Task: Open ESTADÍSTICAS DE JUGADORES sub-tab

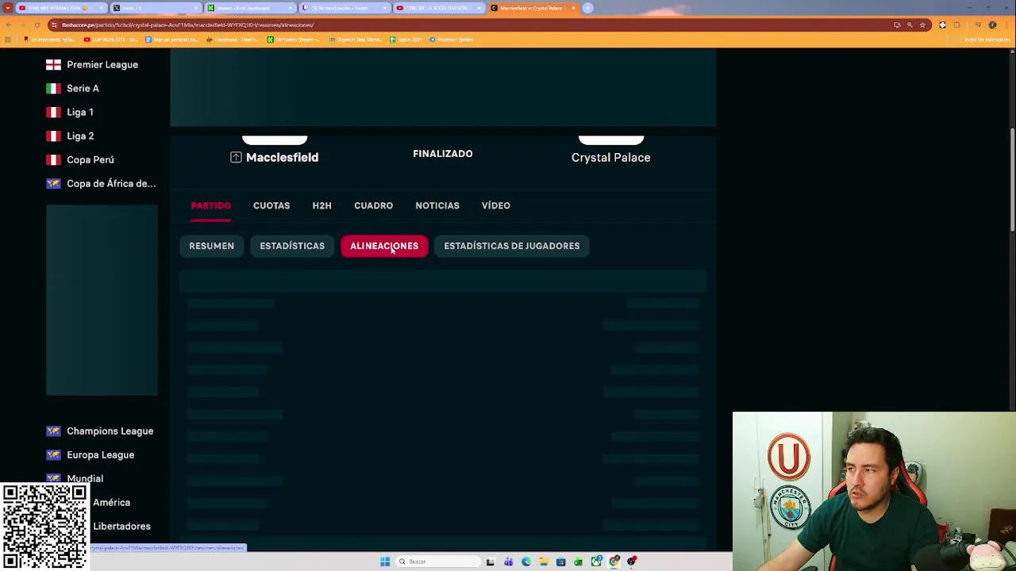Action: point(512,246)
